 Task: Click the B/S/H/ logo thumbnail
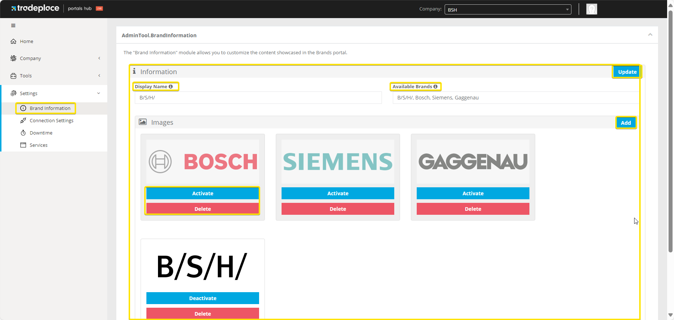[x=203, y=266]
